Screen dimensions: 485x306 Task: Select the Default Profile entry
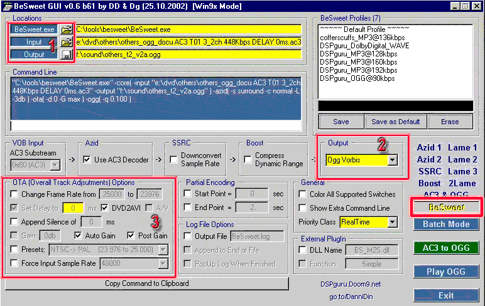click(364, 29)
